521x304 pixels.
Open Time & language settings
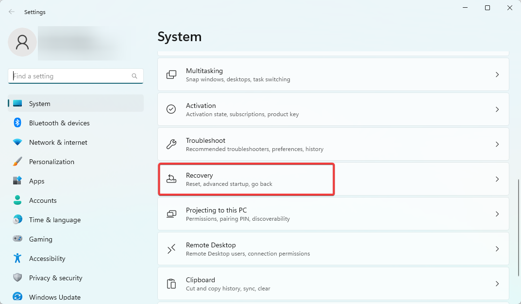click(x=76, y=220)
